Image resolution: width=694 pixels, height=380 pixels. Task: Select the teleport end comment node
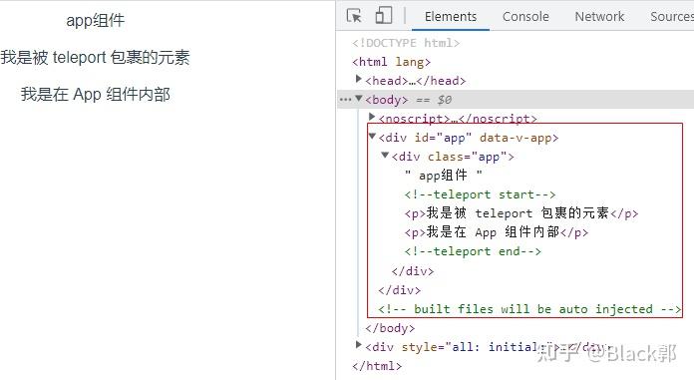tap(473, 251)
